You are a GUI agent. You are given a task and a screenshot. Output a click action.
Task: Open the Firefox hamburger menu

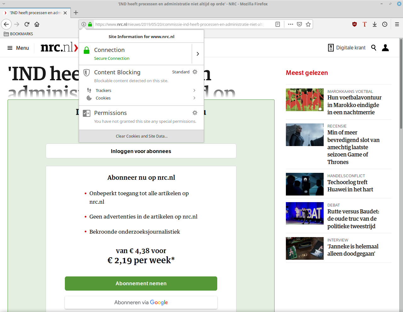pos(397,24)
